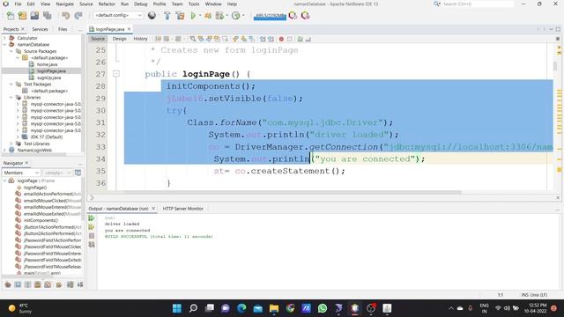Viewport: 564px width, 317px height.
Task: Open the Tools menu
Action: [194, 4]
